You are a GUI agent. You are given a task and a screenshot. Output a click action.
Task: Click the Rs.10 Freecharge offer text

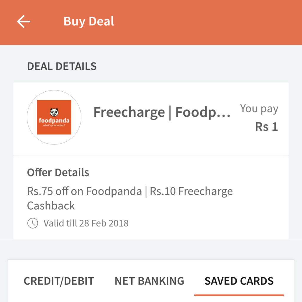click(x=191, y=191)
